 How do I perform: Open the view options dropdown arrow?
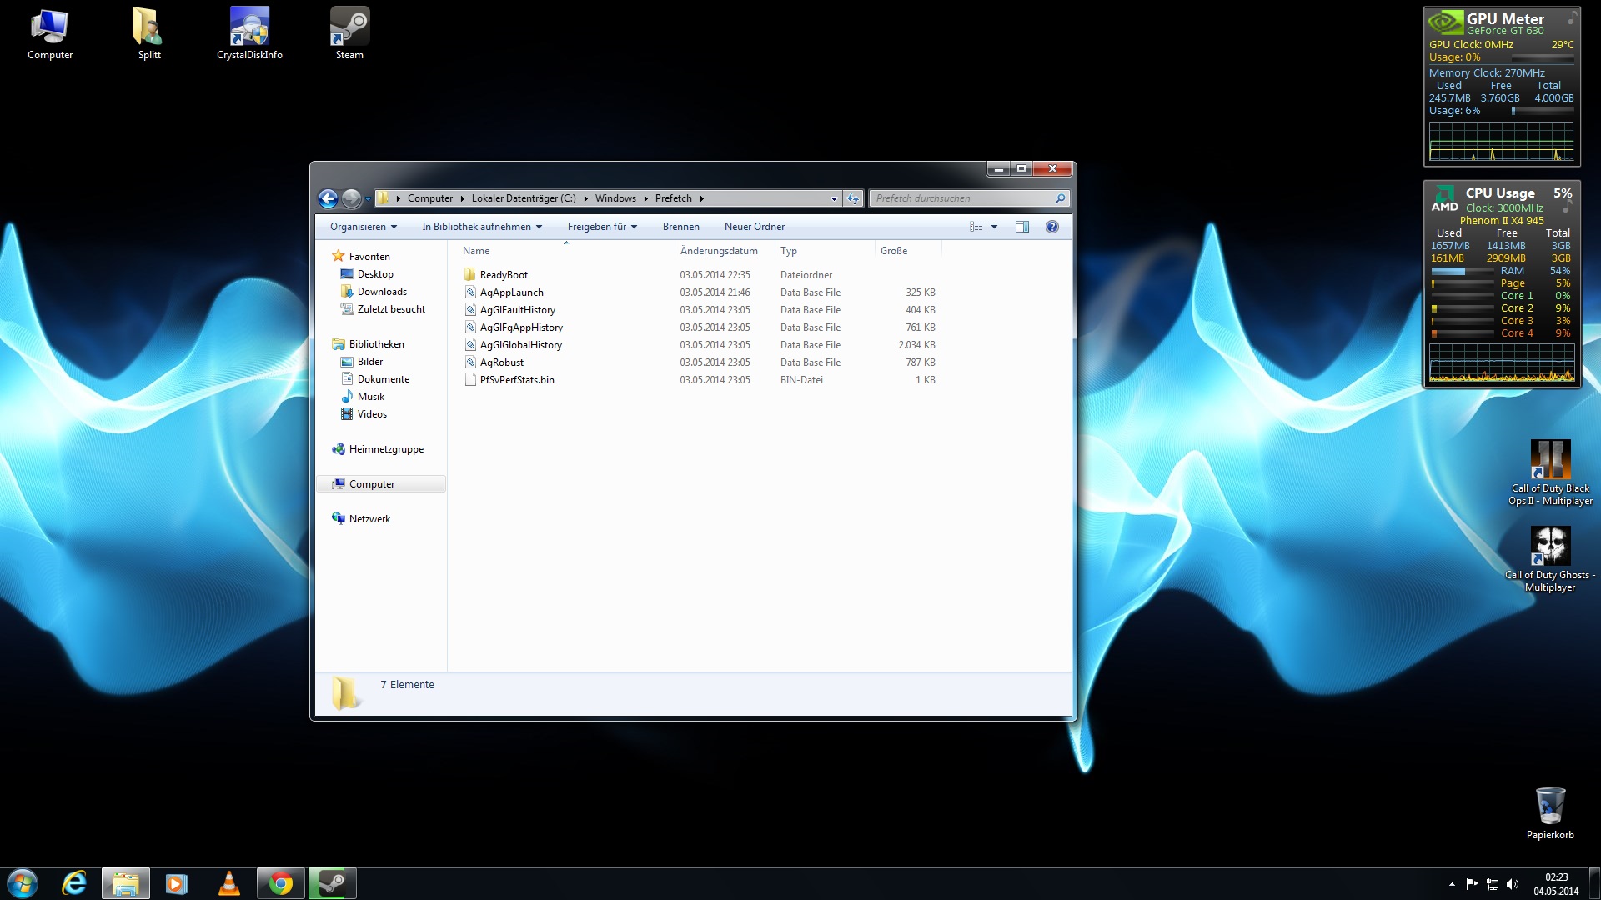tap(994, 227)
